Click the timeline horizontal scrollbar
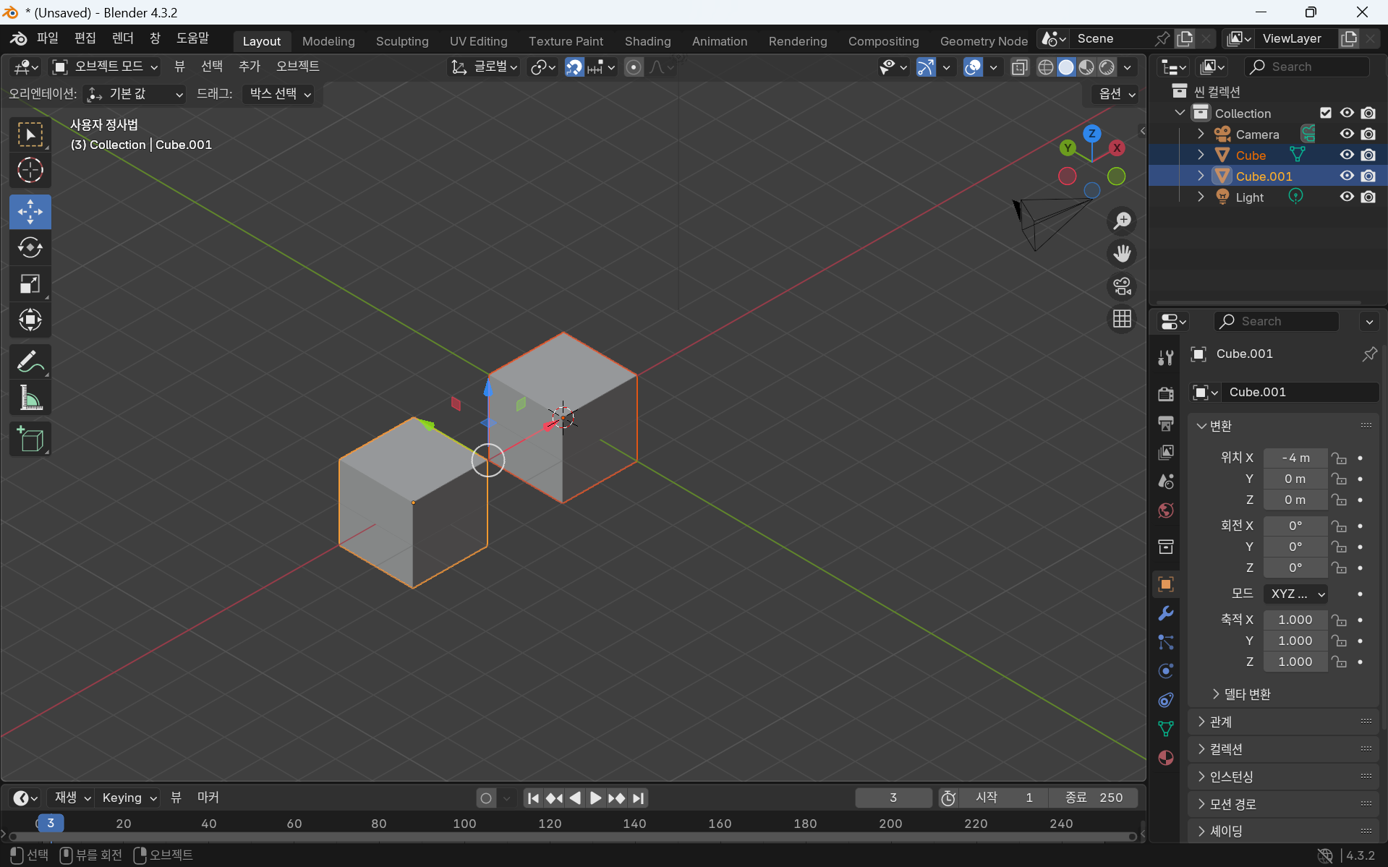This screenshot has height=867, width=1388. (x=572, y=837)
